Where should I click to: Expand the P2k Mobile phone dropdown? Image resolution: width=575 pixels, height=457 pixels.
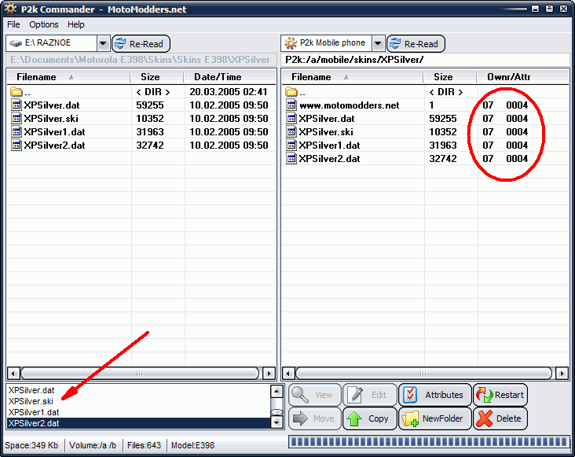(x=378, y=44)
